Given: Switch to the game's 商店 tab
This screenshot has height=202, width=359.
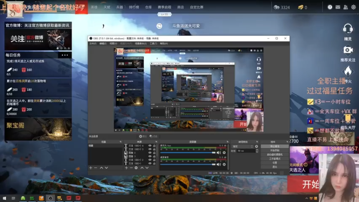Looking at the screenshot, I should point(180,7).
